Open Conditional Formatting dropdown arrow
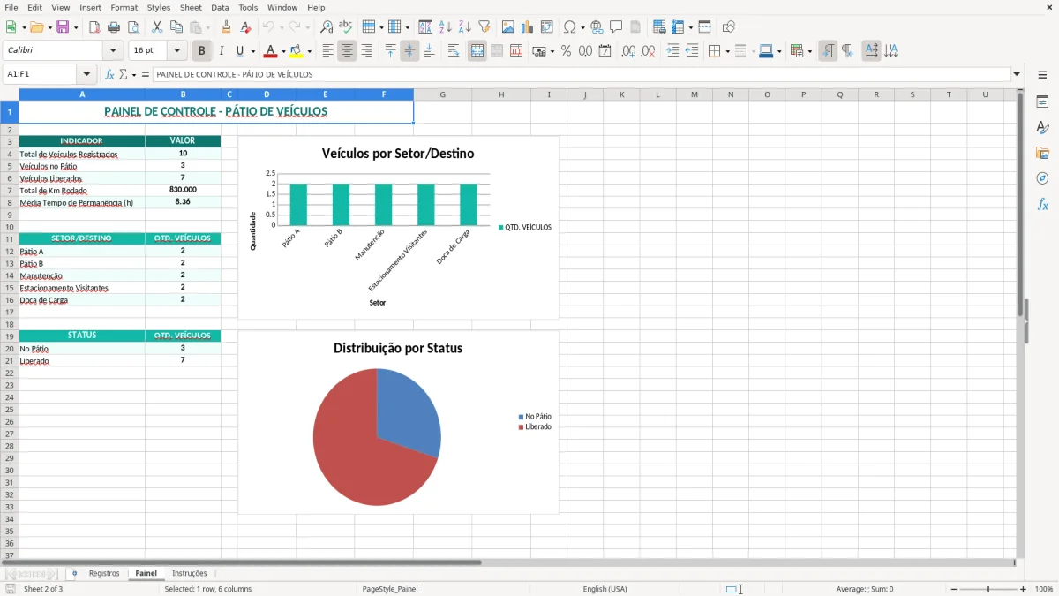The image size is (1059, 596). point(810,51)
